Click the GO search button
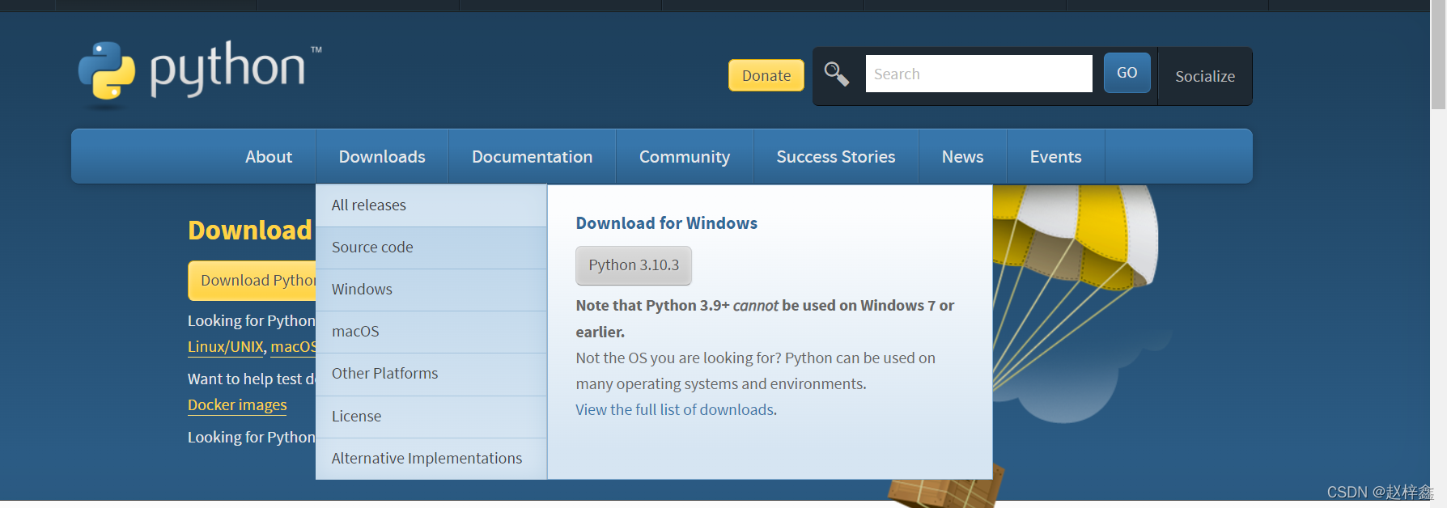The height and width of the screenshot is (508, 1447). (x=1127, y=73)
